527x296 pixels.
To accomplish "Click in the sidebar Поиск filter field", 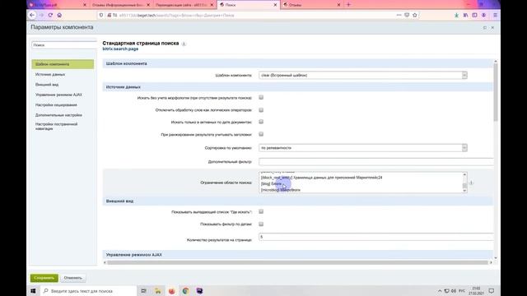I will pos(64,45).
